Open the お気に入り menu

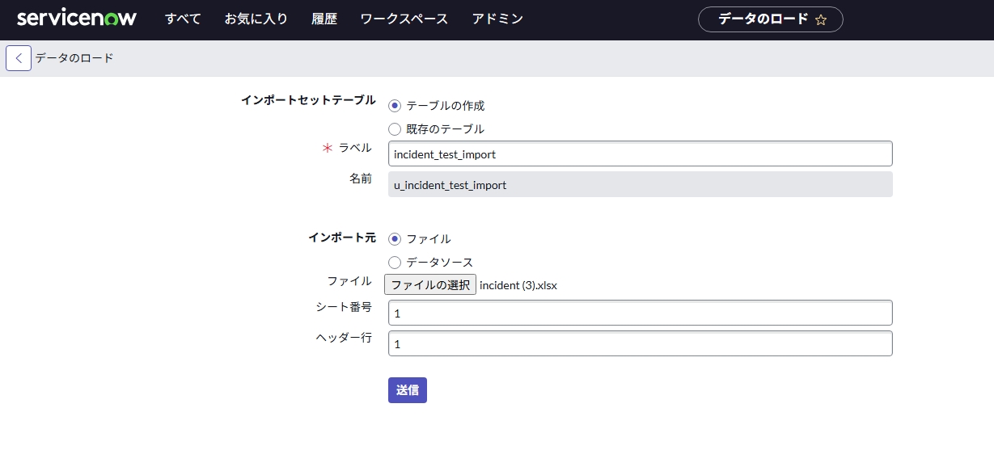coord(256,19)
